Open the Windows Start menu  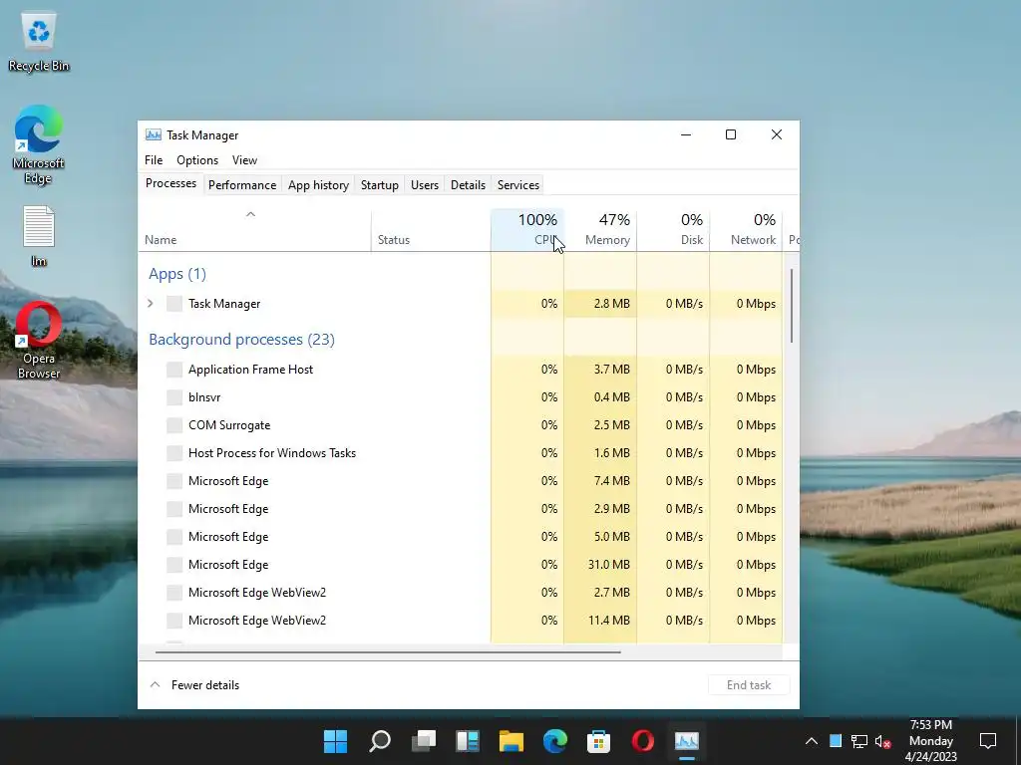click(x=335, y=741)
